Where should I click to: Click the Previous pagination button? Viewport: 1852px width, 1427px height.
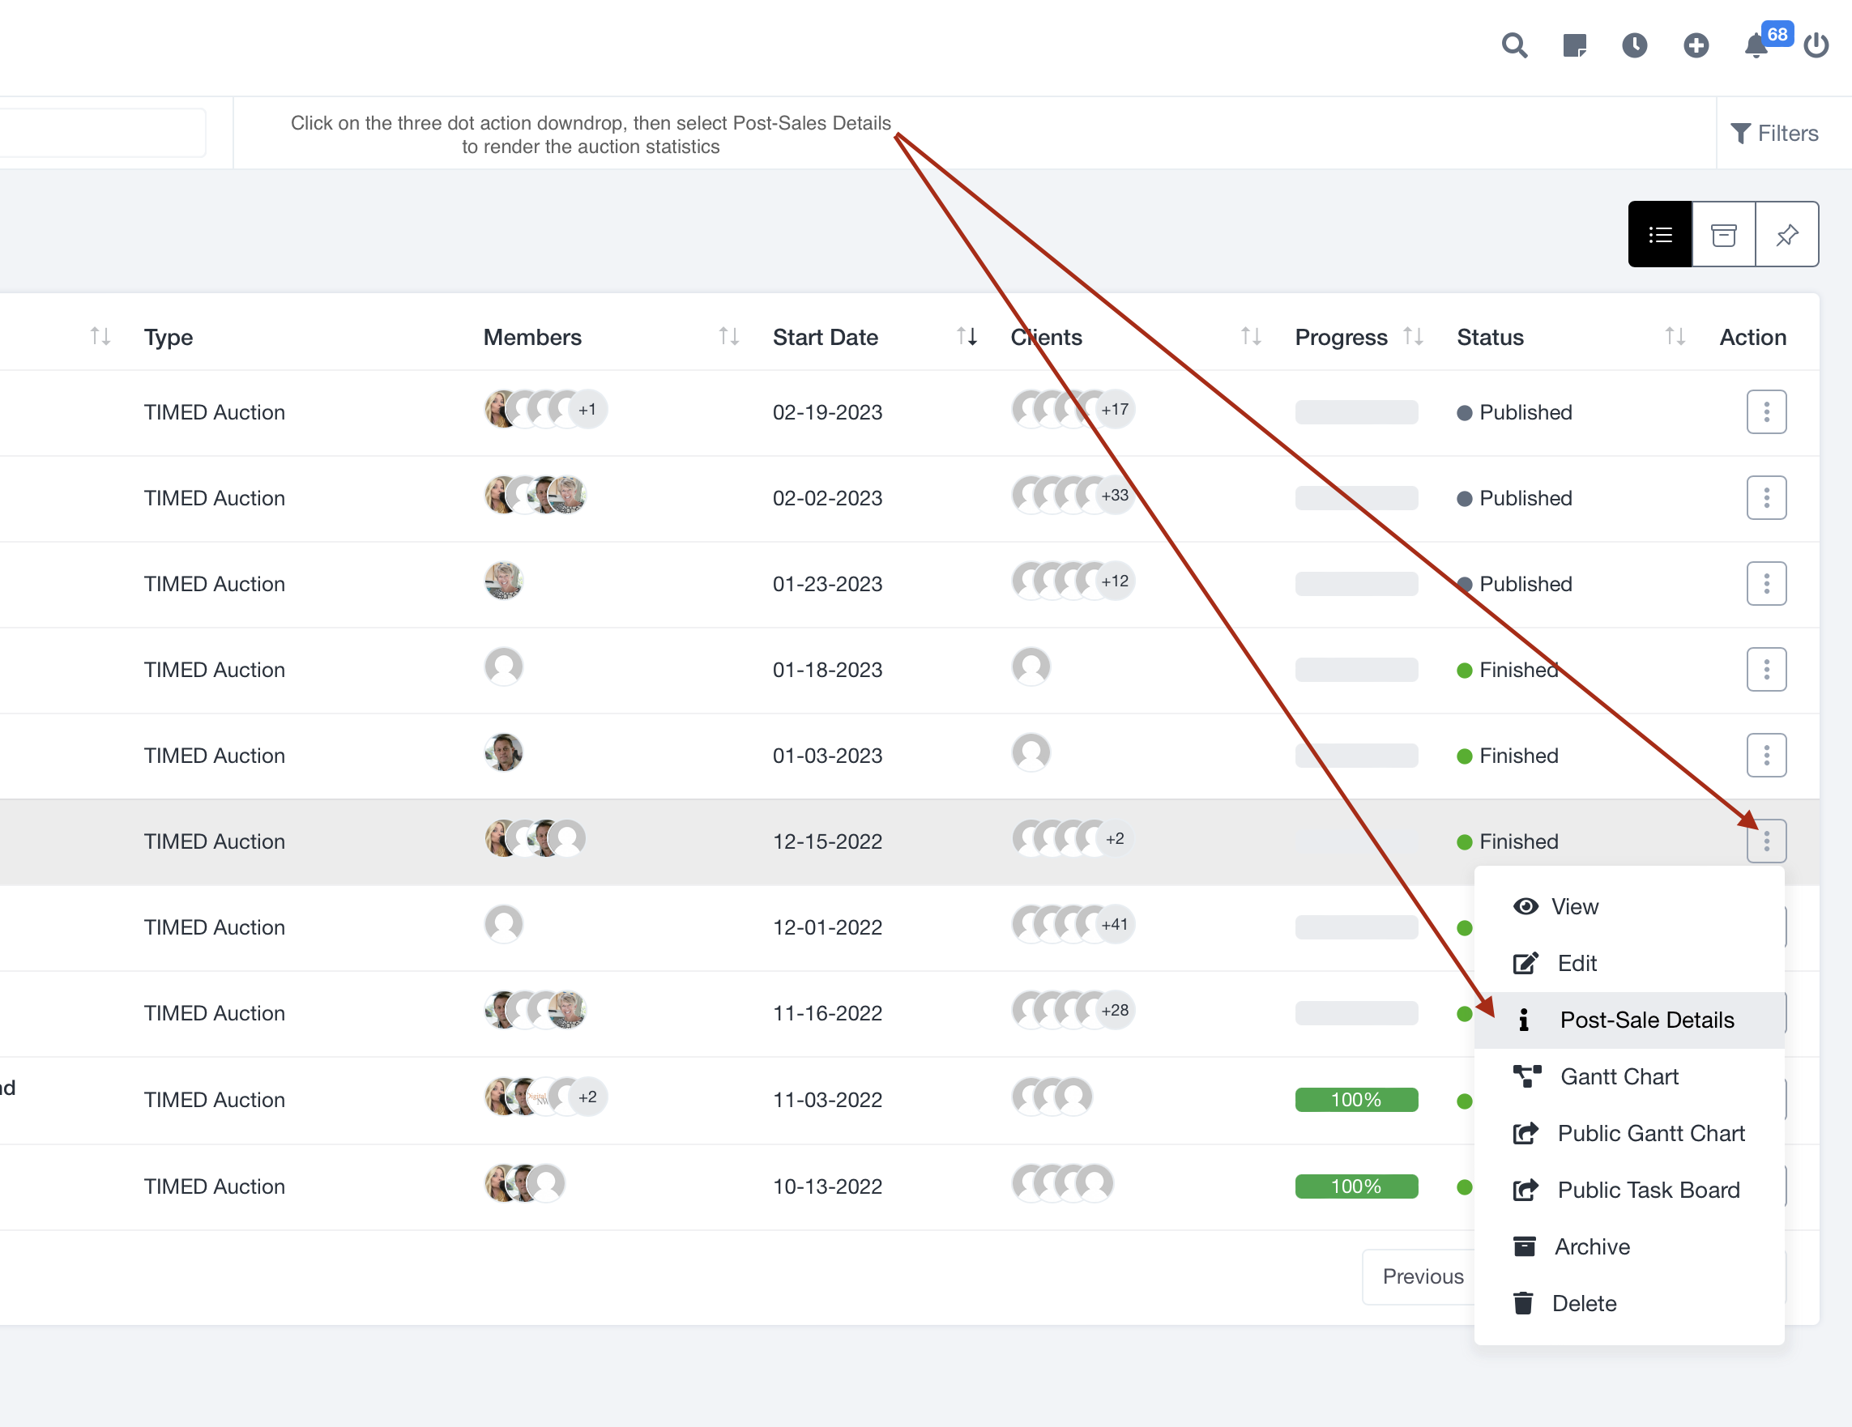1422,1276
